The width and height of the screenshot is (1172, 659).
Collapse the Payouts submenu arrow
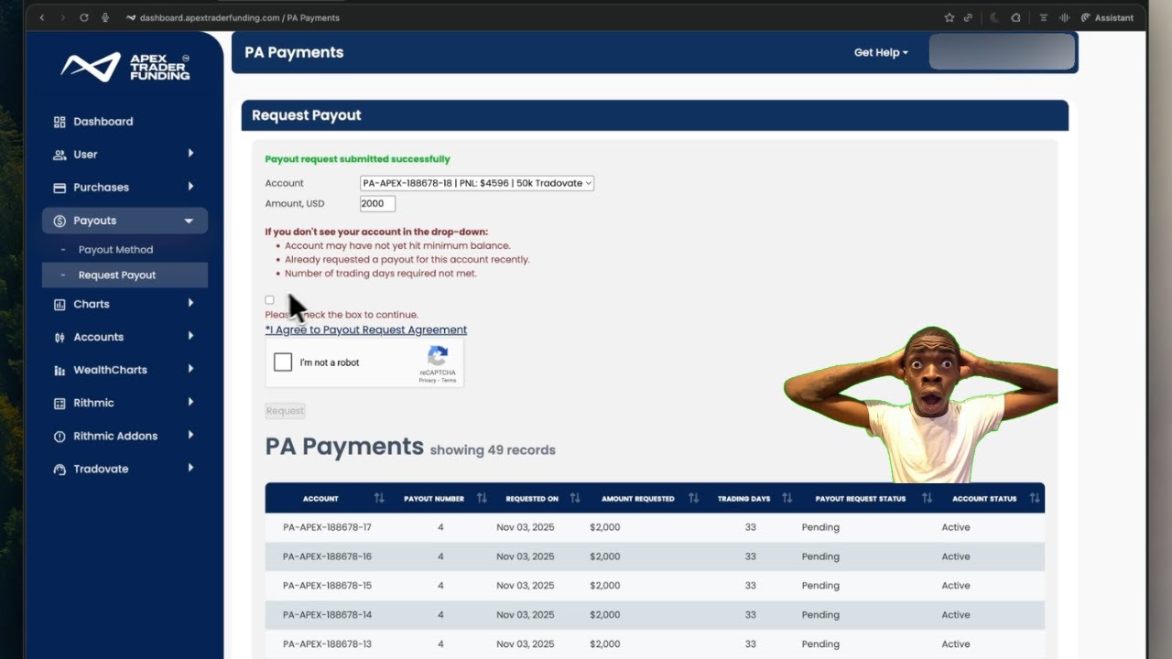[x=189, y=221]
